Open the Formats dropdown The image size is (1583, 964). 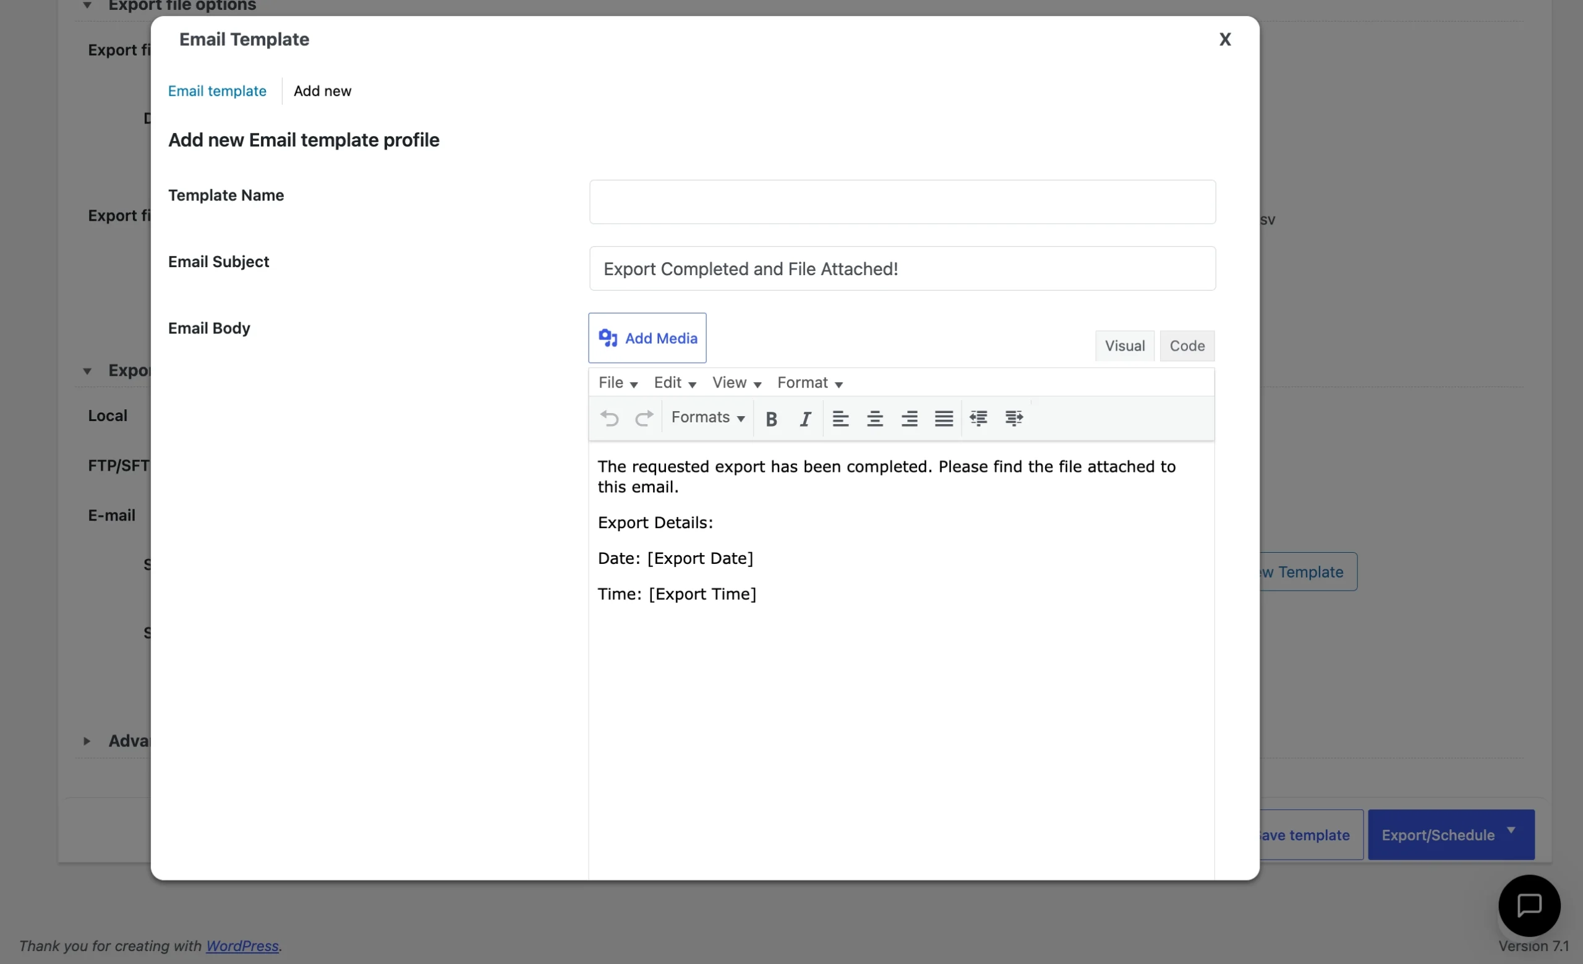point(707,417)
